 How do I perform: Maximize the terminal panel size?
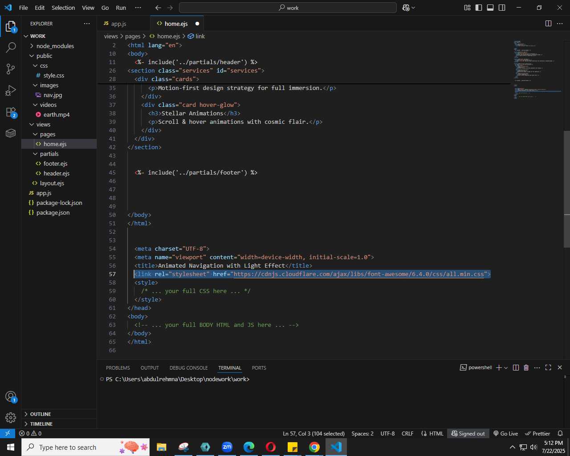pyautogui.click(x=548, y=367)
